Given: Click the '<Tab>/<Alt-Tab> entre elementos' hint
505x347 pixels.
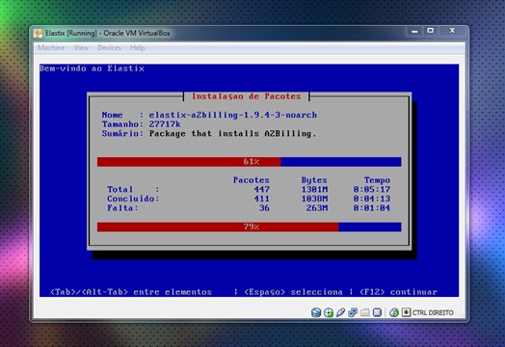Looking at the screenshot, I should [131, 292].
